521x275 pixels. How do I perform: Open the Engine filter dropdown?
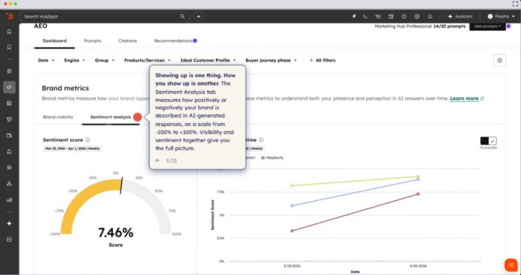[74, 60]
